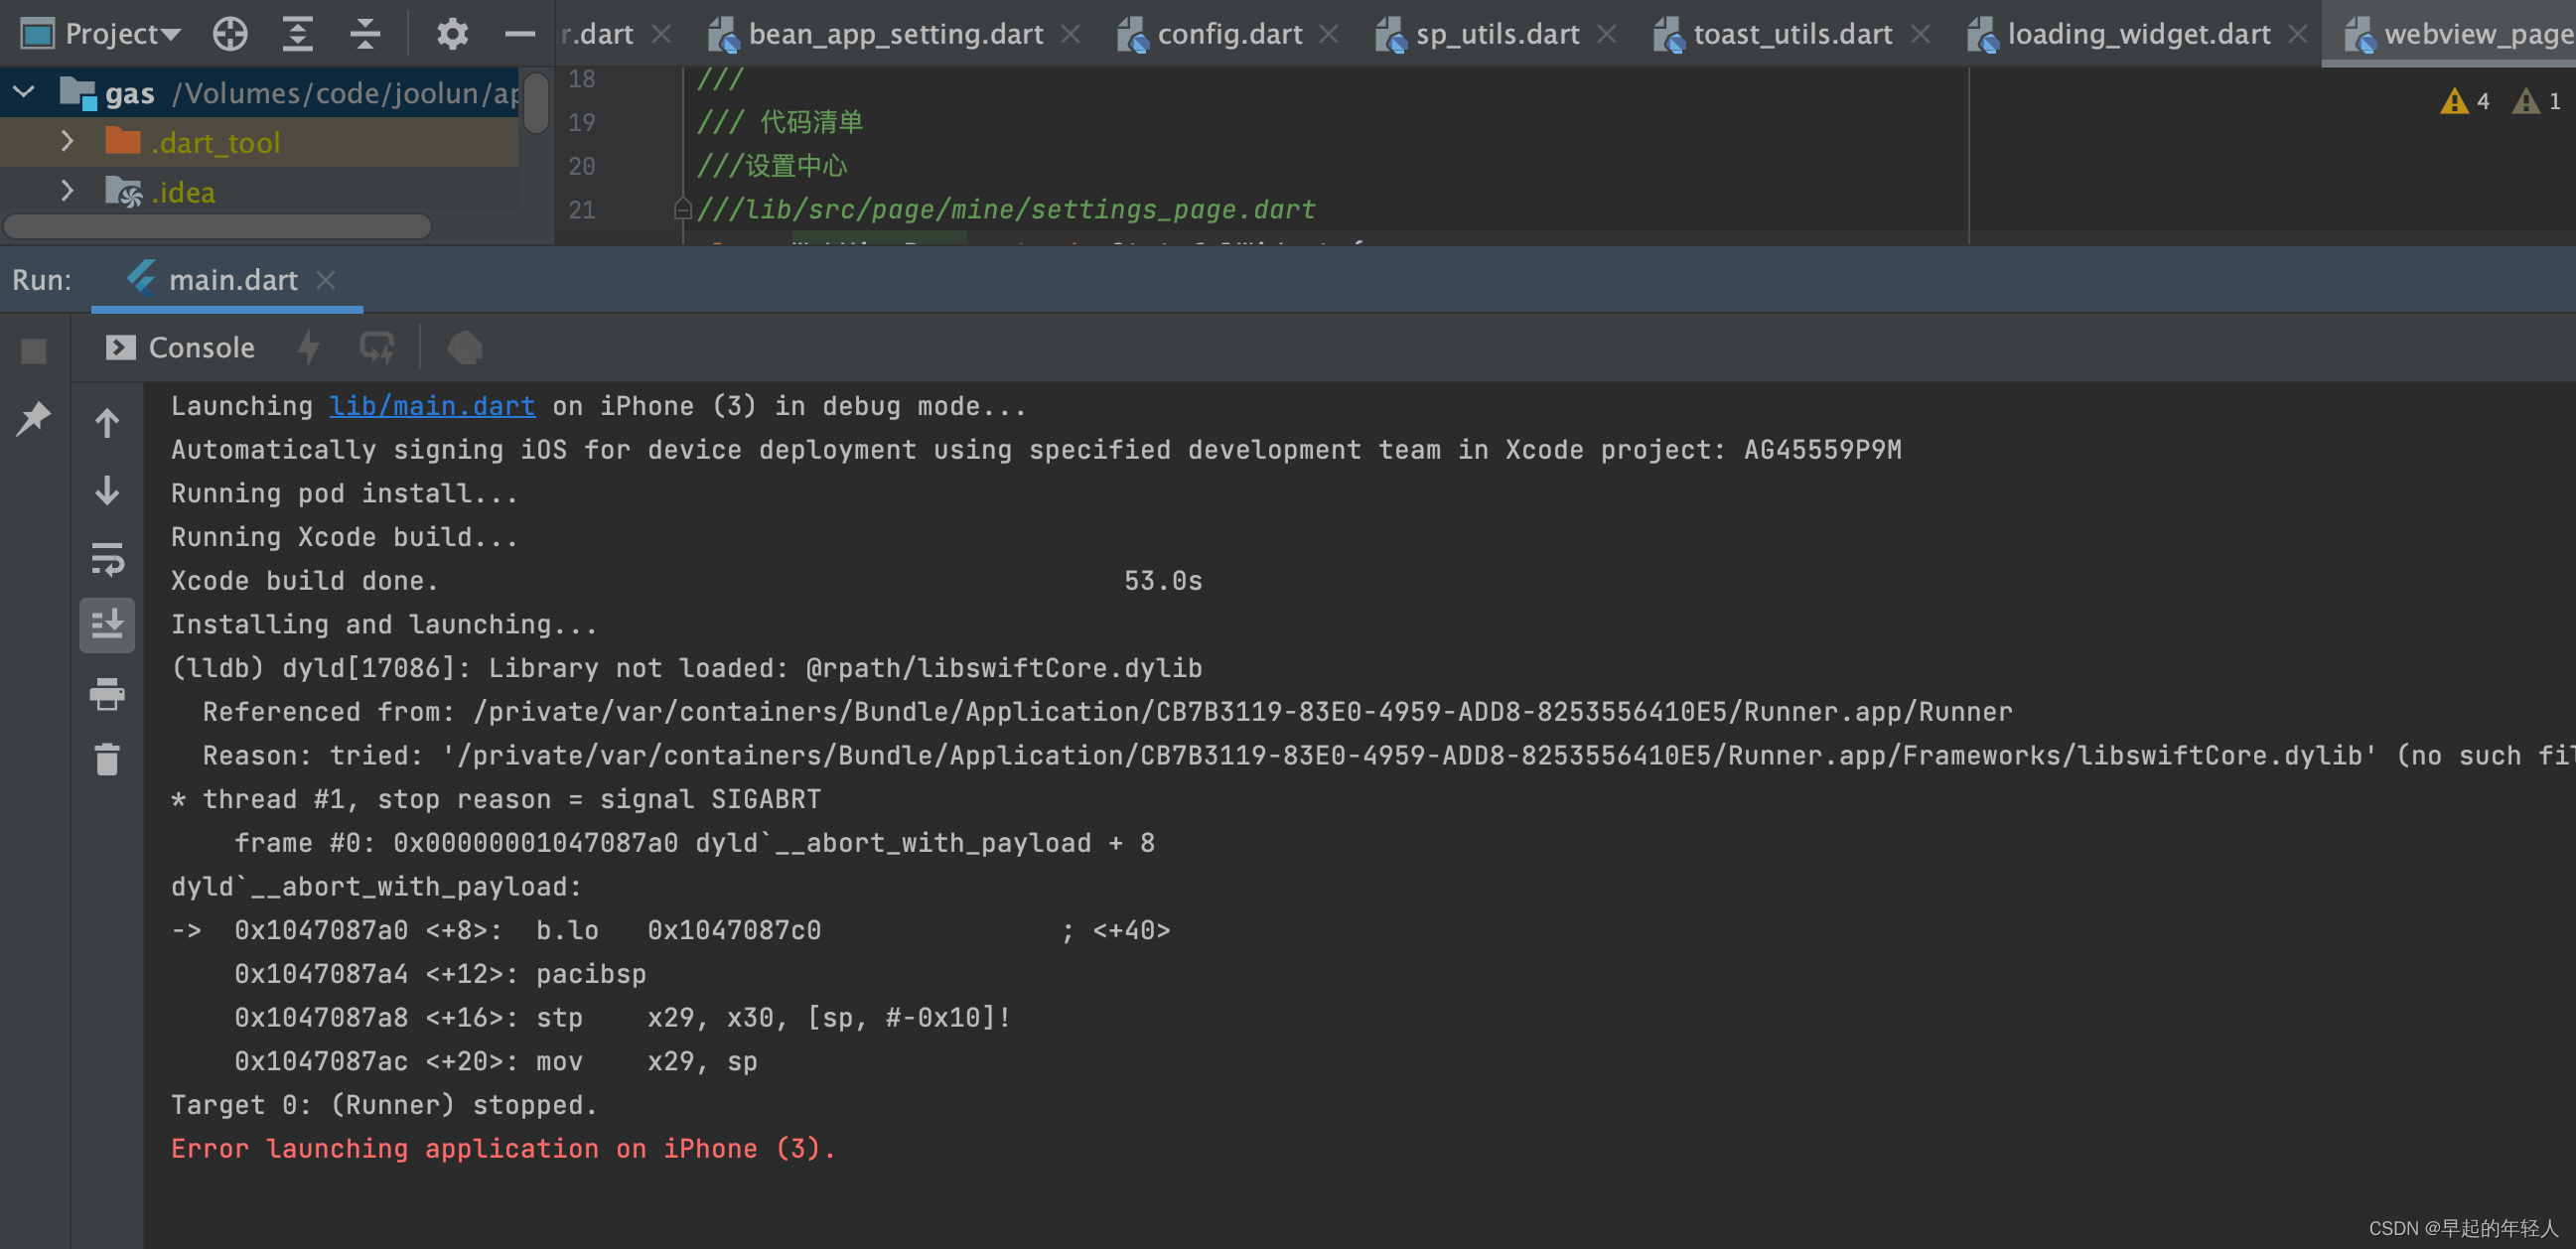Click the Flutter Hot Reload lightning icon
This screenshot has width=2576, height=1249.
(x=309, y=348)
